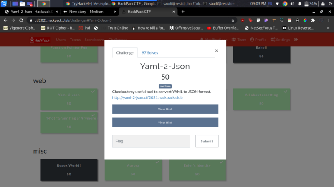Open the ROT Cipher bookmark

58,28
